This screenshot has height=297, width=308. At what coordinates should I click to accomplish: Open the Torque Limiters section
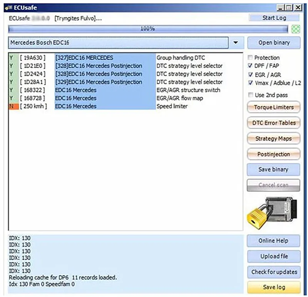coord(274,107)
